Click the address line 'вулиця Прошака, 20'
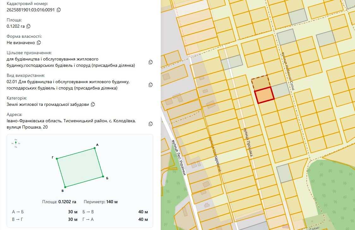355x230 pixels. tap(27, 127)
